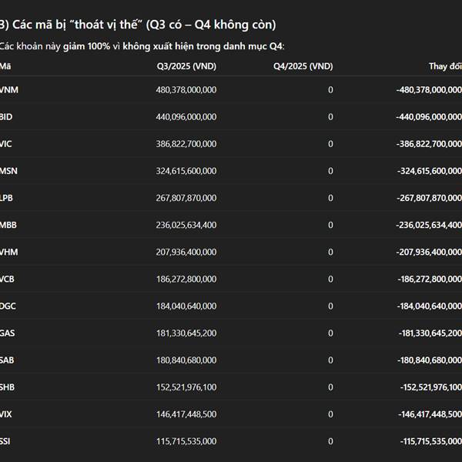
Task: Select the LPB Q3 value 267,807,870,000
Action: click(x=186, y=198)
